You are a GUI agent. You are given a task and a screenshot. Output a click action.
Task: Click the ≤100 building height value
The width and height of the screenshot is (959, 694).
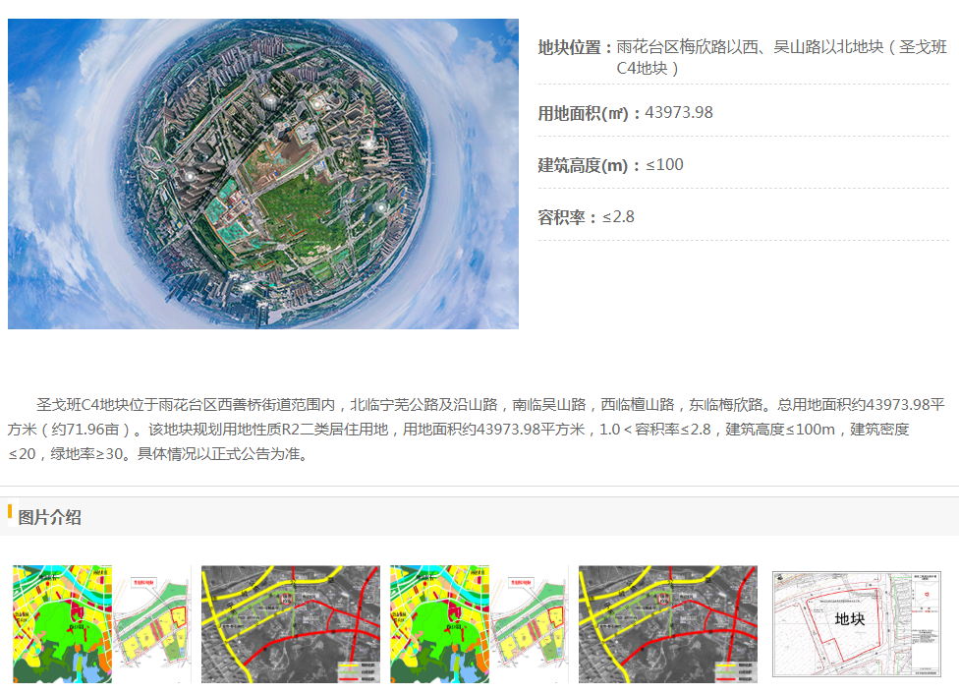pyautogui.click(x=665, y=165)
